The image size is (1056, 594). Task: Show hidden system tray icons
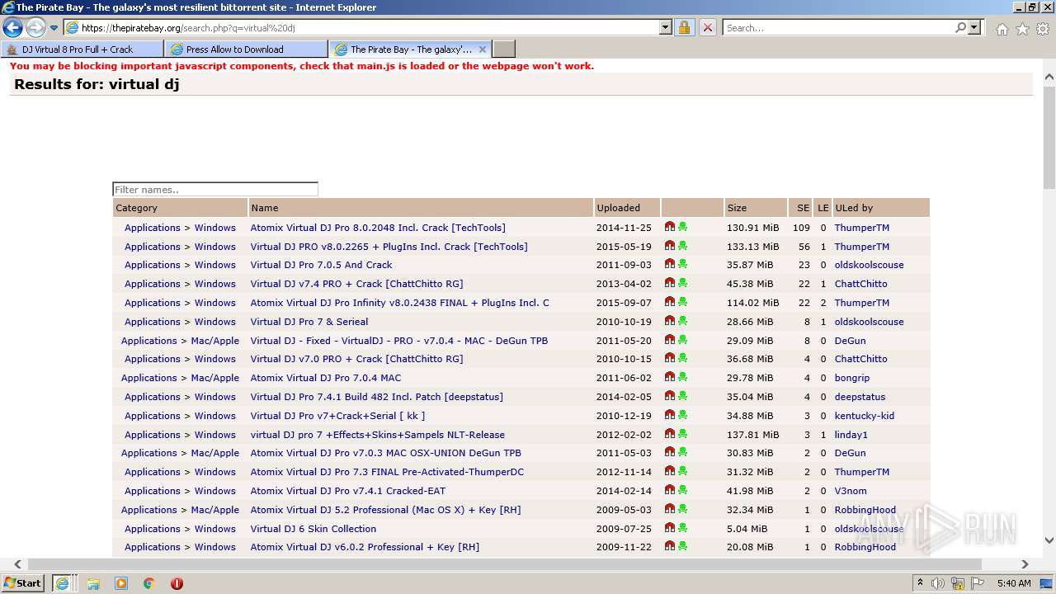(x=920, y=582)
